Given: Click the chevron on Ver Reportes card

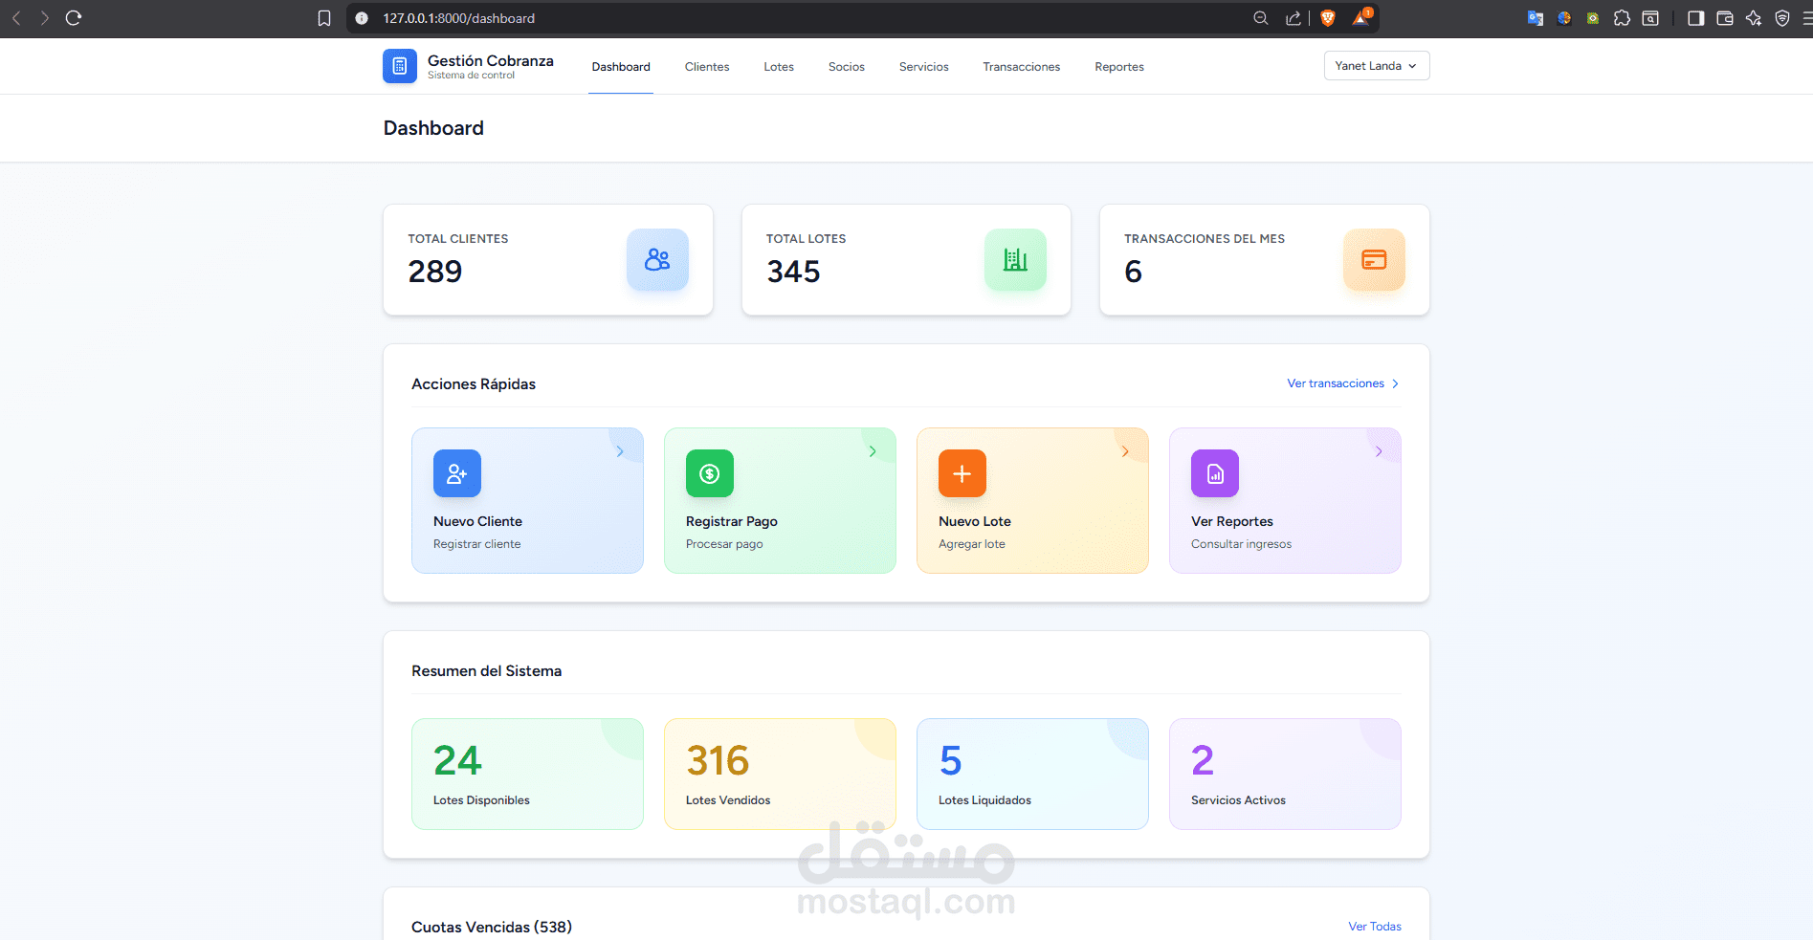Looking at the screenshot, I should coord(1379,451).
